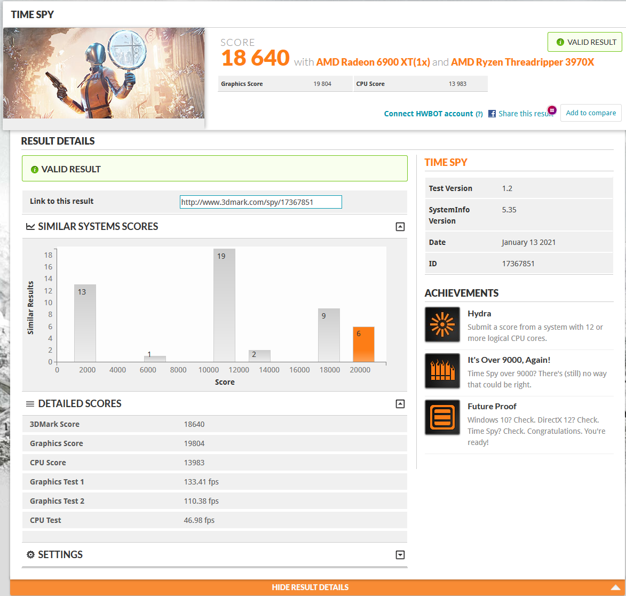Click Hide Result Details bar
626x596 pixels.
point(318,587)
